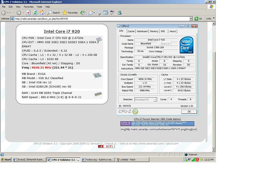Open the Tools menu

[39, 7]
